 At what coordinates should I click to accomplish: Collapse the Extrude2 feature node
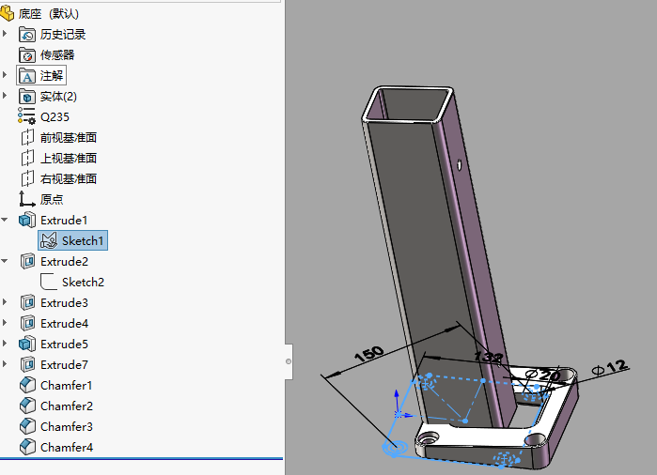tap(5, 261)
